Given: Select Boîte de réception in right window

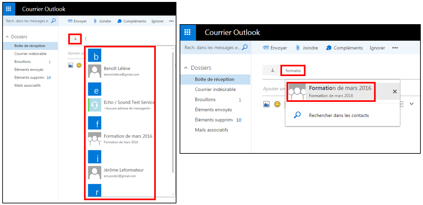Looking at the screenshot, I should click(x=215, y=79).
